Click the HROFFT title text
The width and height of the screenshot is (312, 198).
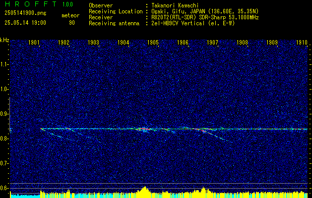31,4
